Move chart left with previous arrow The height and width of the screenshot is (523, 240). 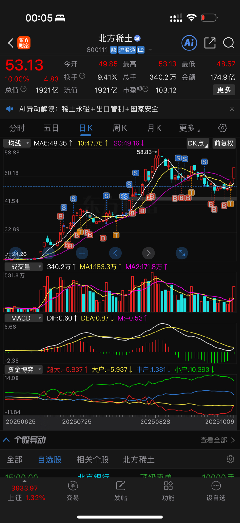click(115, 253)
